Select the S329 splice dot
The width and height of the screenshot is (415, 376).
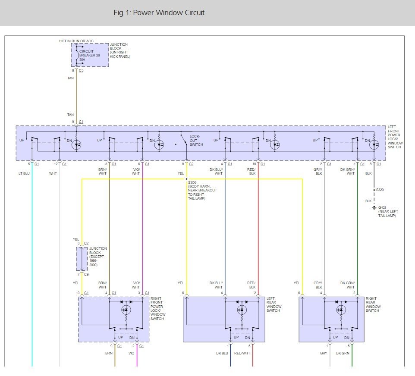pyautogui.click(x=374, y=189)
